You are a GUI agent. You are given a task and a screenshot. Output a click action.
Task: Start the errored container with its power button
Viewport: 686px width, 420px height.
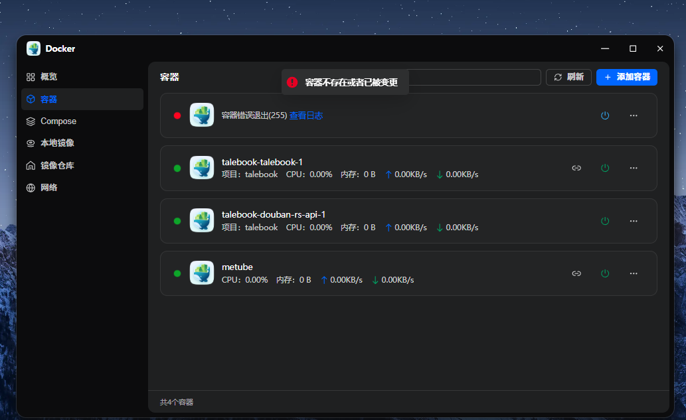[x=605, y=115]
